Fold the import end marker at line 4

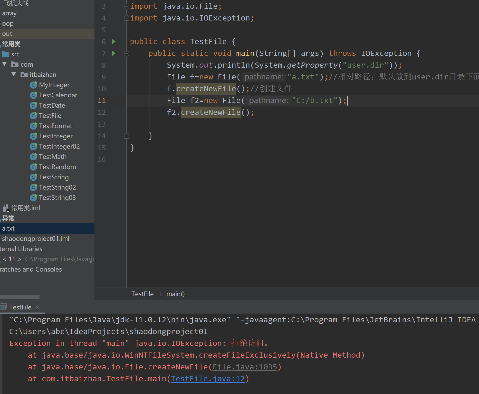point(126,18)
